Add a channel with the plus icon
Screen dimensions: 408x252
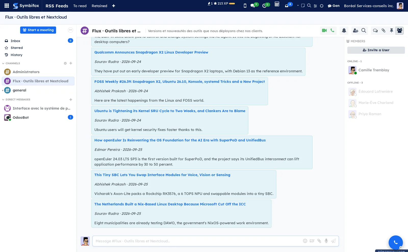[71, 63]
